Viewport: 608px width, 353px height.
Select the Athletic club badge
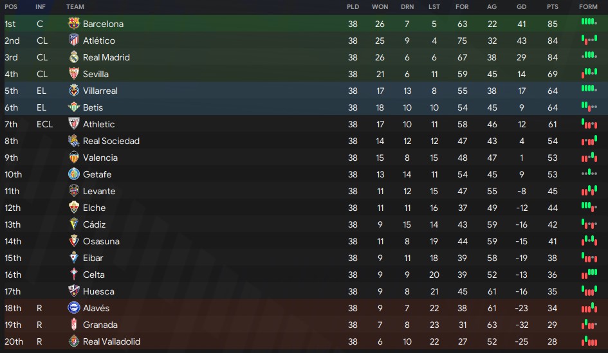point(74,123)
